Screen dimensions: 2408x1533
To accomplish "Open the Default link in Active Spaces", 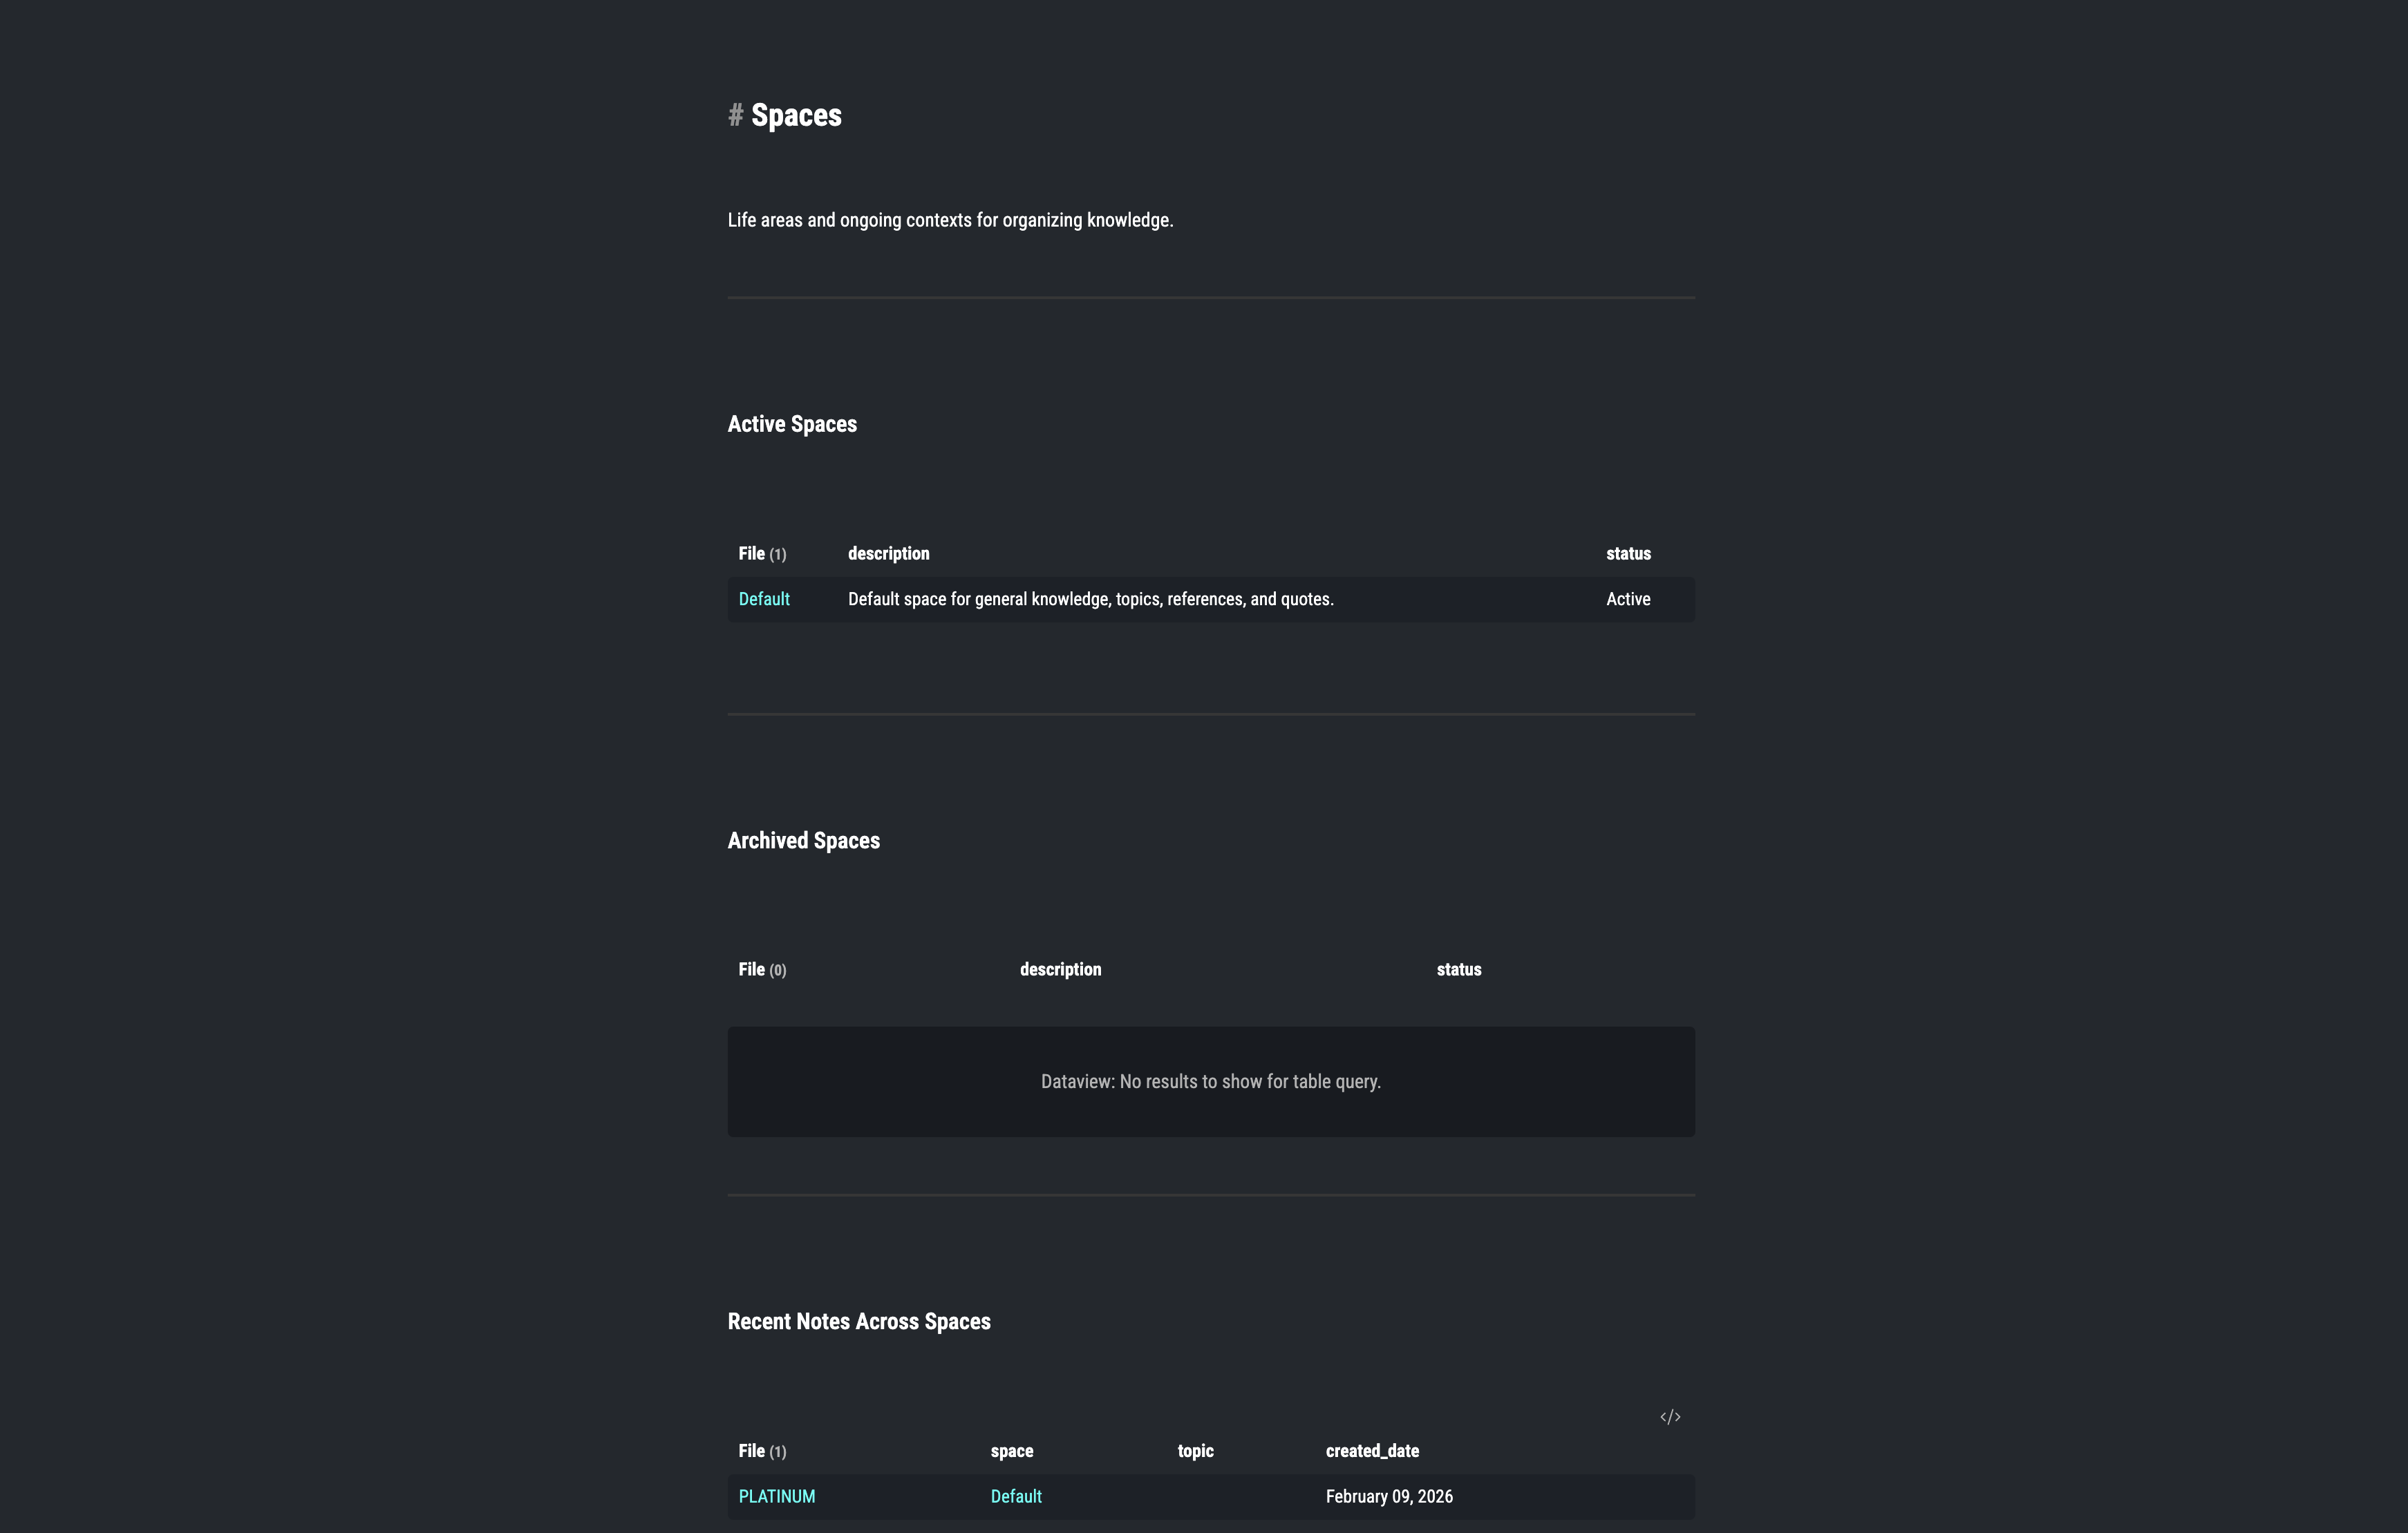I will coord(764,600).
